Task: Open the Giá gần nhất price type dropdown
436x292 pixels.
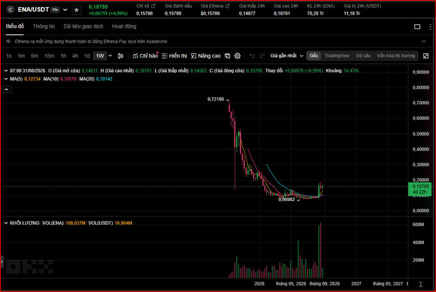Action: click(x=287, y=56)
